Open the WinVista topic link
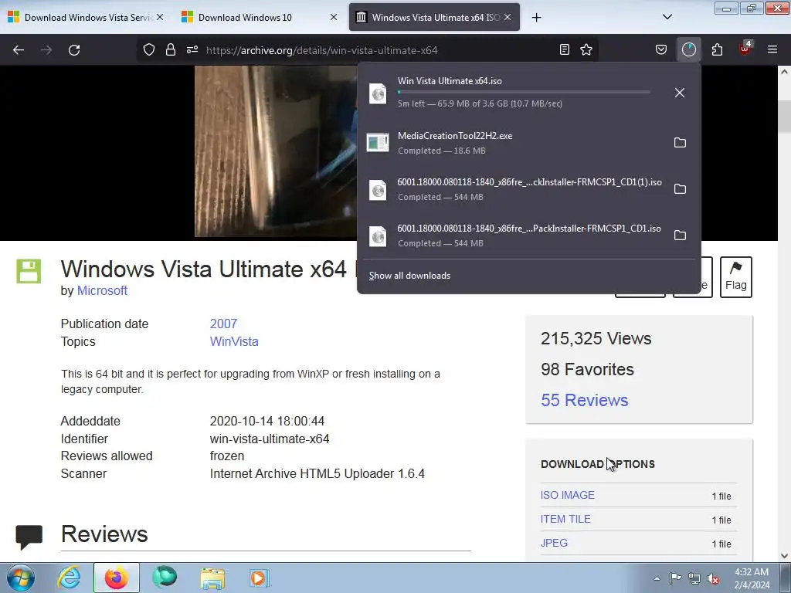 click(234, 341)
